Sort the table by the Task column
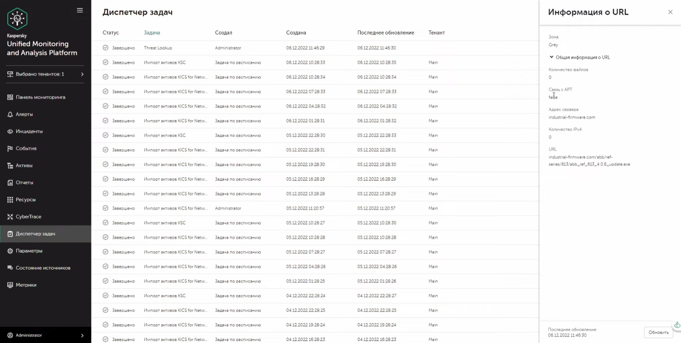Screen dimensions: 681x343 (152, 33)
